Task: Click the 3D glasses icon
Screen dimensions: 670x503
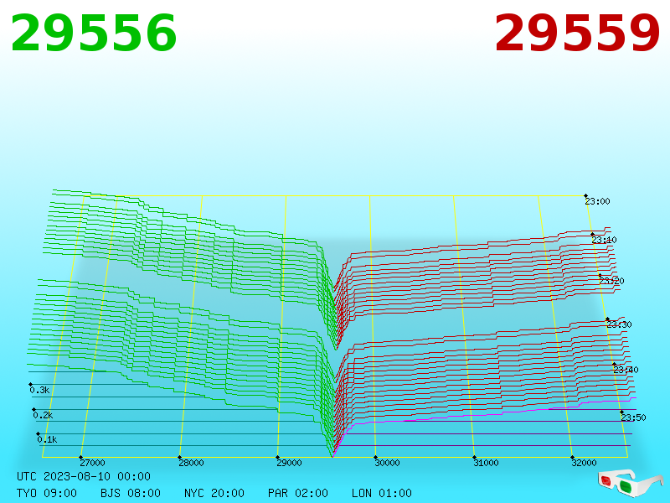Action: click(x=630, y=483)
